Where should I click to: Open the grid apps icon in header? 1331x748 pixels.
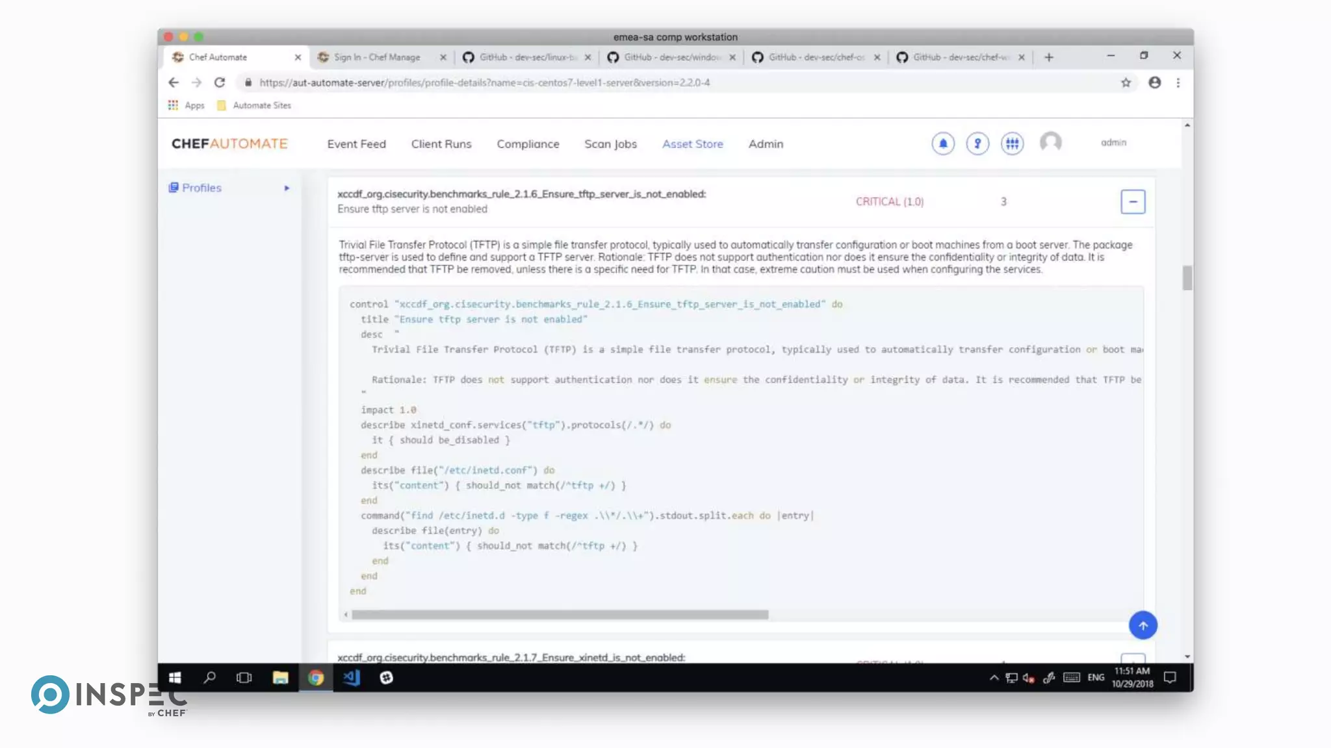pos(1012,143)
